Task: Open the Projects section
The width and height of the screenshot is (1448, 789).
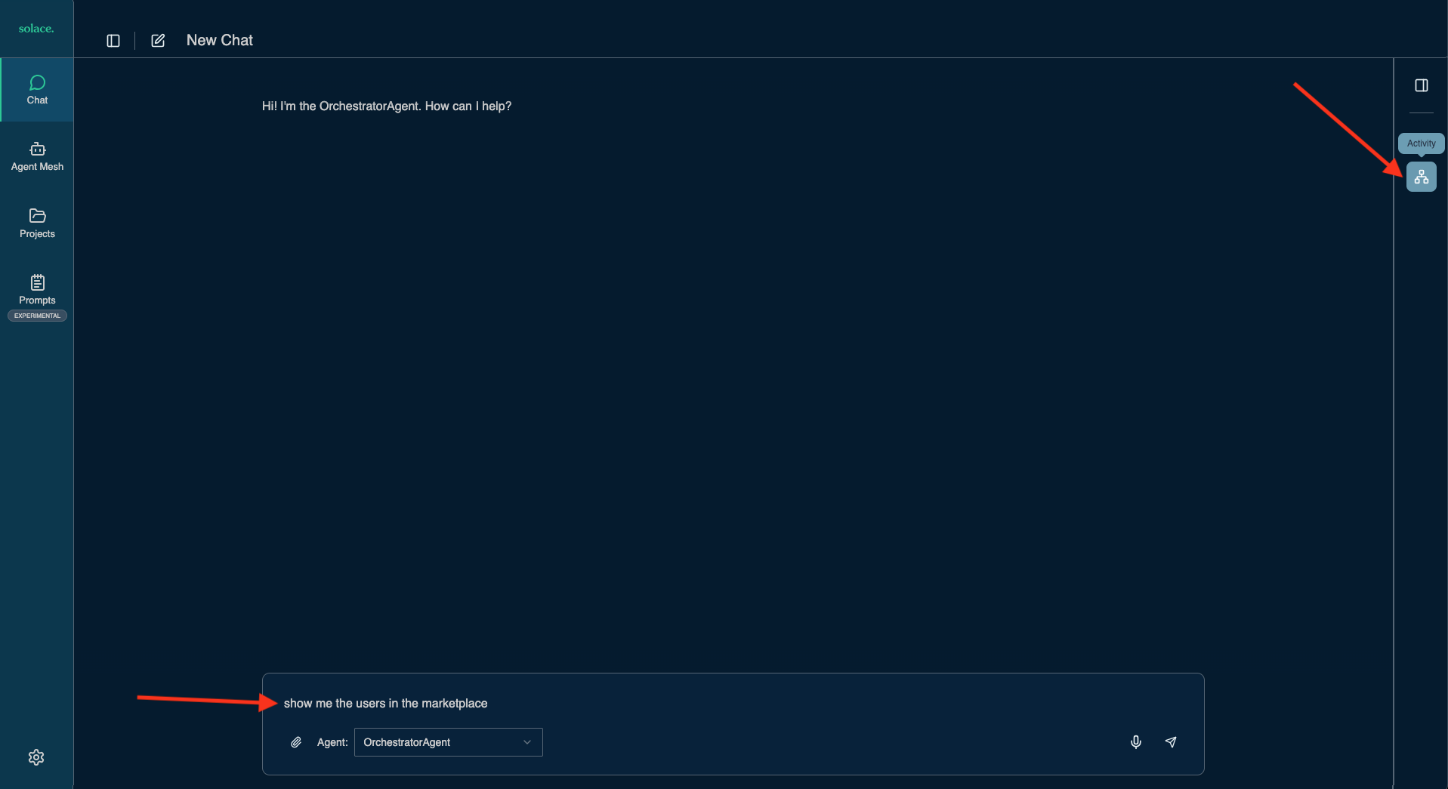Action: tap(36, 223)
